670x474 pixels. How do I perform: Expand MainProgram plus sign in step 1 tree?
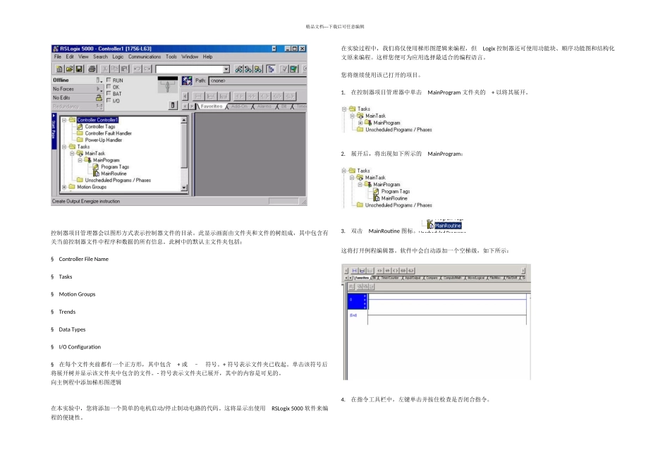(360, 123)
